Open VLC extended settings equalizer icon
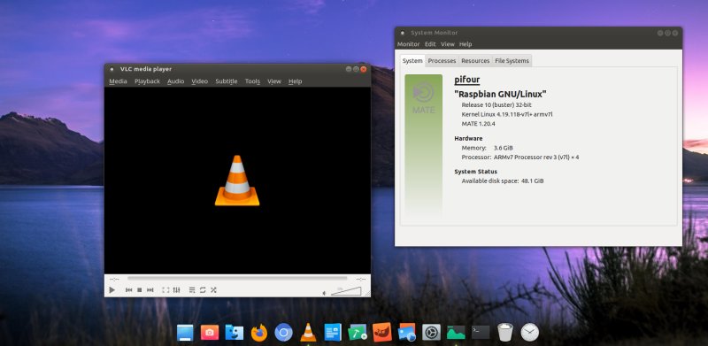 click(x=176, y=290)
